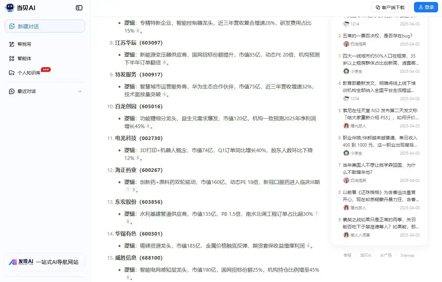Image resolution: width=442 pixels, height=282 pixels.
Task: Open 帮我写 via its pencil icon
Action: click(12, 44)
